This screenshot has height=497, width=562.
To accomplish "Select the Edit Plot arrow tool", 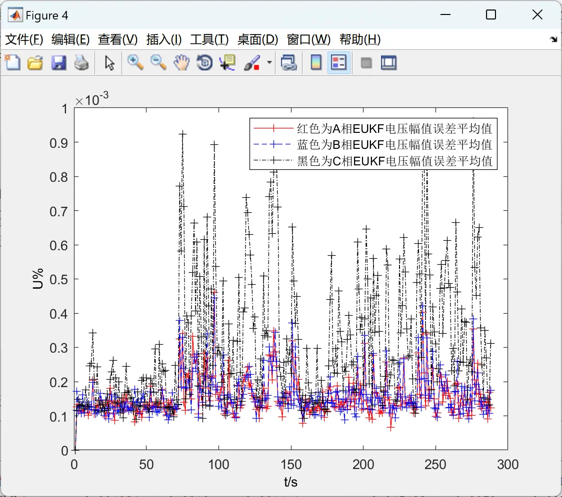I will (109, 62).
